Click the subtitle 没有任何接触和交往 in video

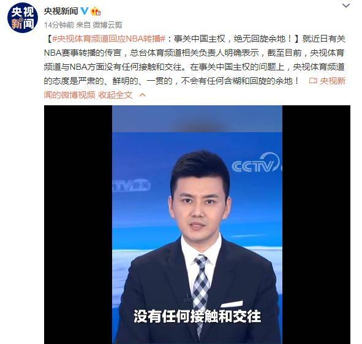(x=197, y=316)
